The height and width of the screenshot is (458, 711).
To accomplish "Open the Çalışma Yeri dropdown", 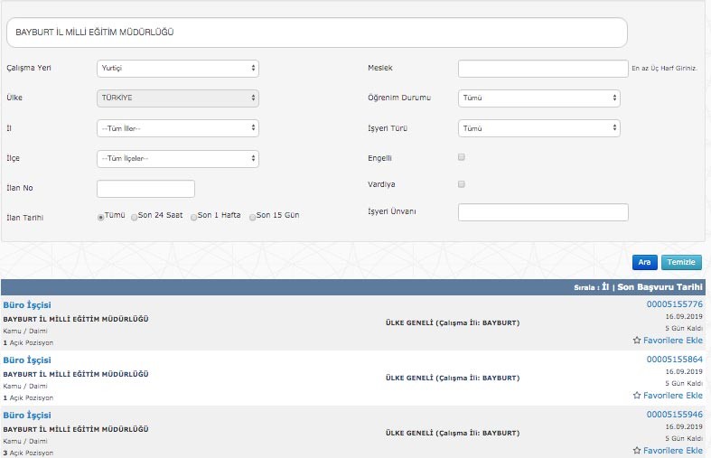I will (177, 68).
